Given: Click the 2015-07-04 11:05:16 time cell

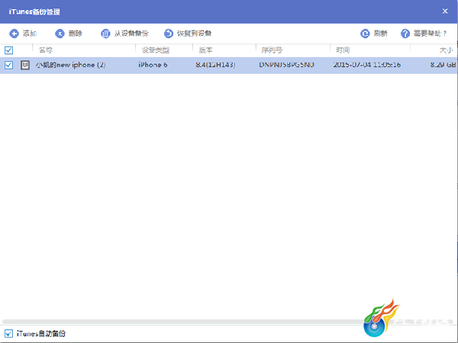Looking at the screenshot, I should [367, 65].
